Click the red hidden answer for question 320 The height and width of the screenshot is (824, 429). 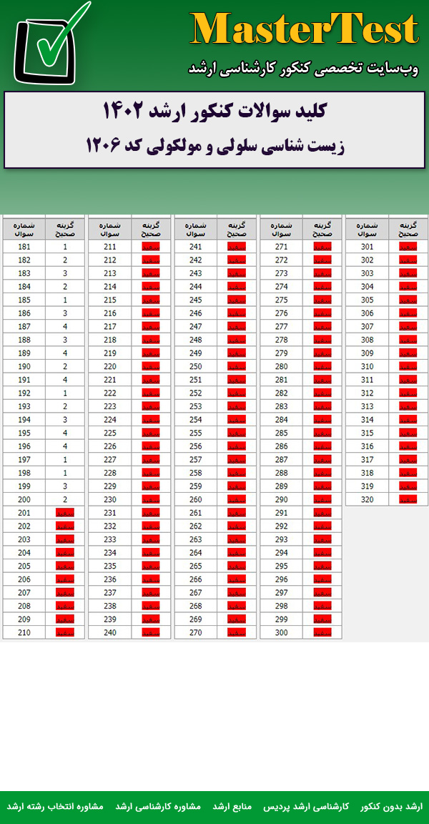pos(408,499)
